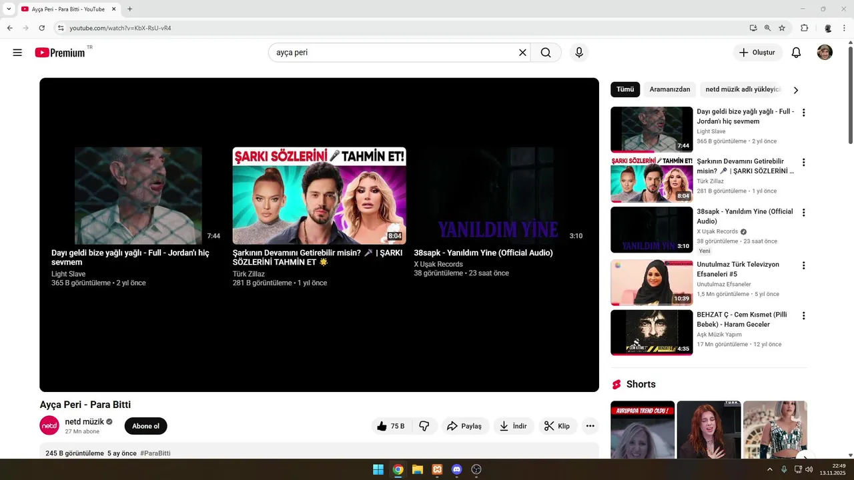Select the Tümü filter chip
This screenshot has height=480, width=854.
(625, 89)
